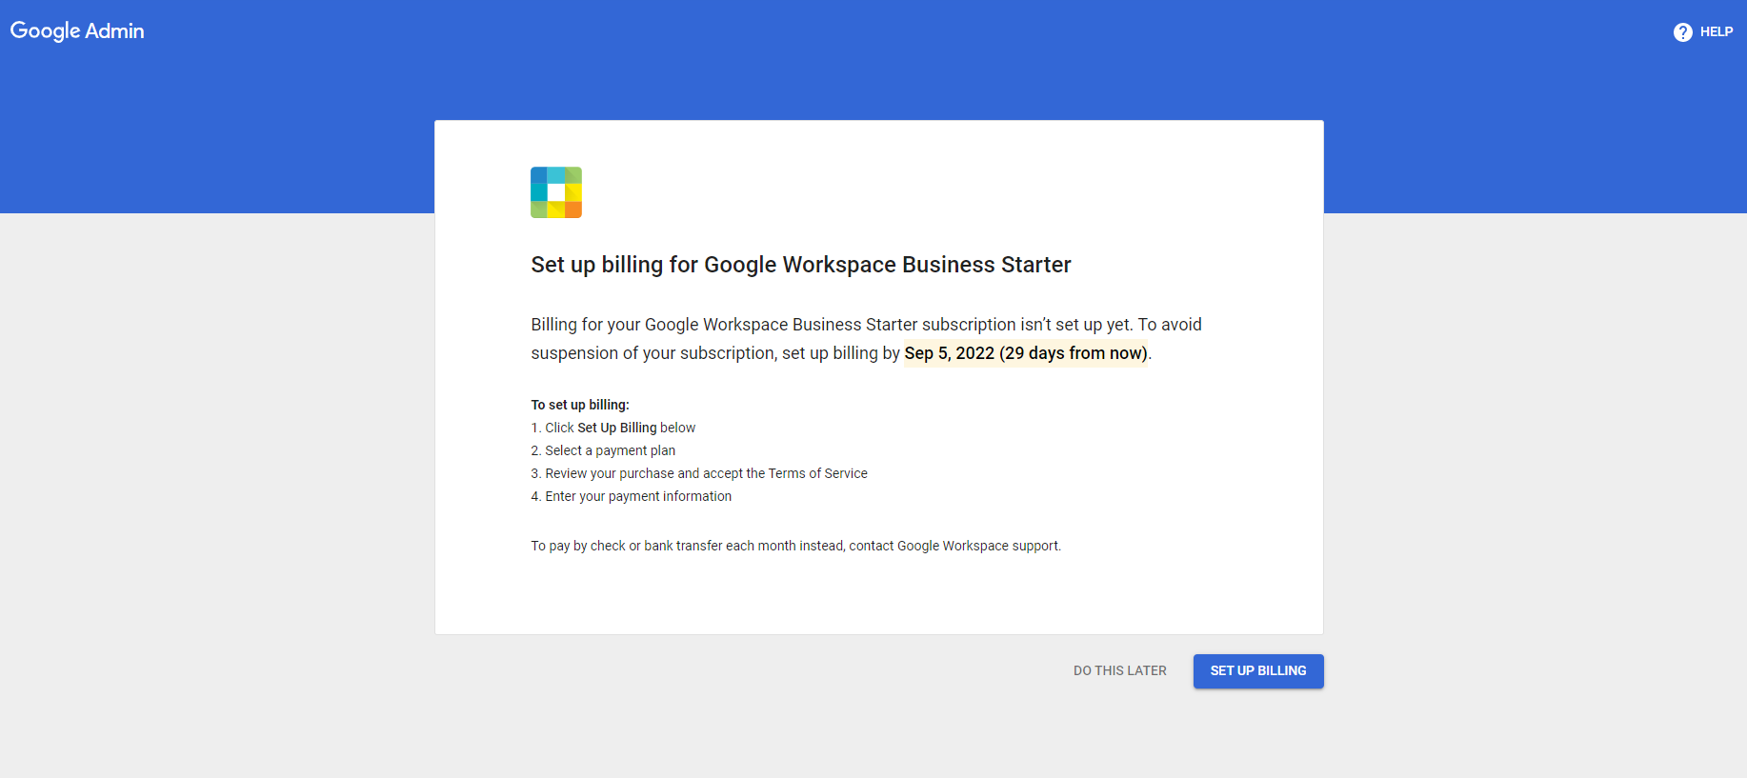Go to Google Admin home logo

pyautogui.click(x=77, y=30)
